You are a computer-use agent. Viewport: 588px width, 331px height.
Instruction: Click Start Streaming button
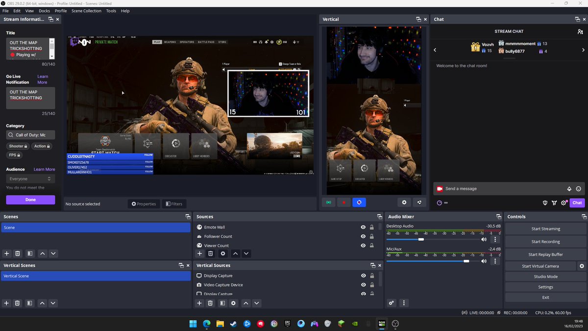tap(545, 229)
